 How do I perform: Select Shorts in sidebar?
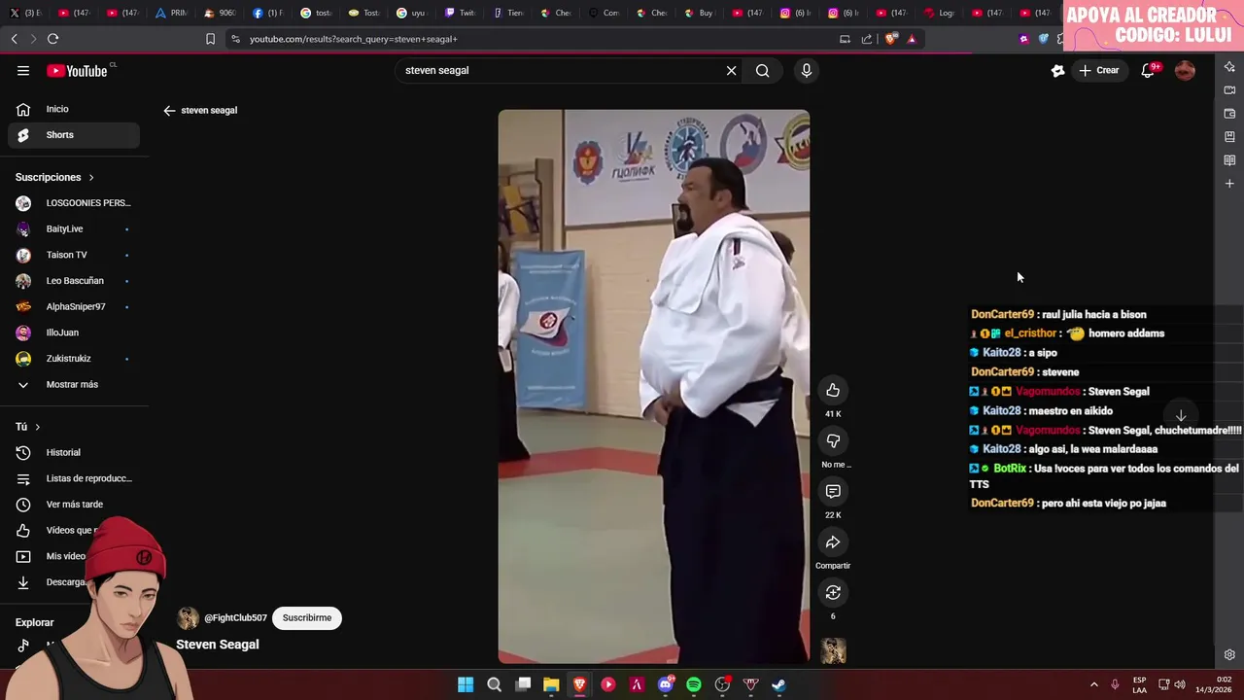(74, 135)
